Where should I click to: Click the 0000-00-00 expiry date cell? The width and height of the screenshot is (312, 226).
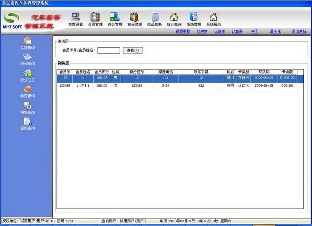coord(264,78)
